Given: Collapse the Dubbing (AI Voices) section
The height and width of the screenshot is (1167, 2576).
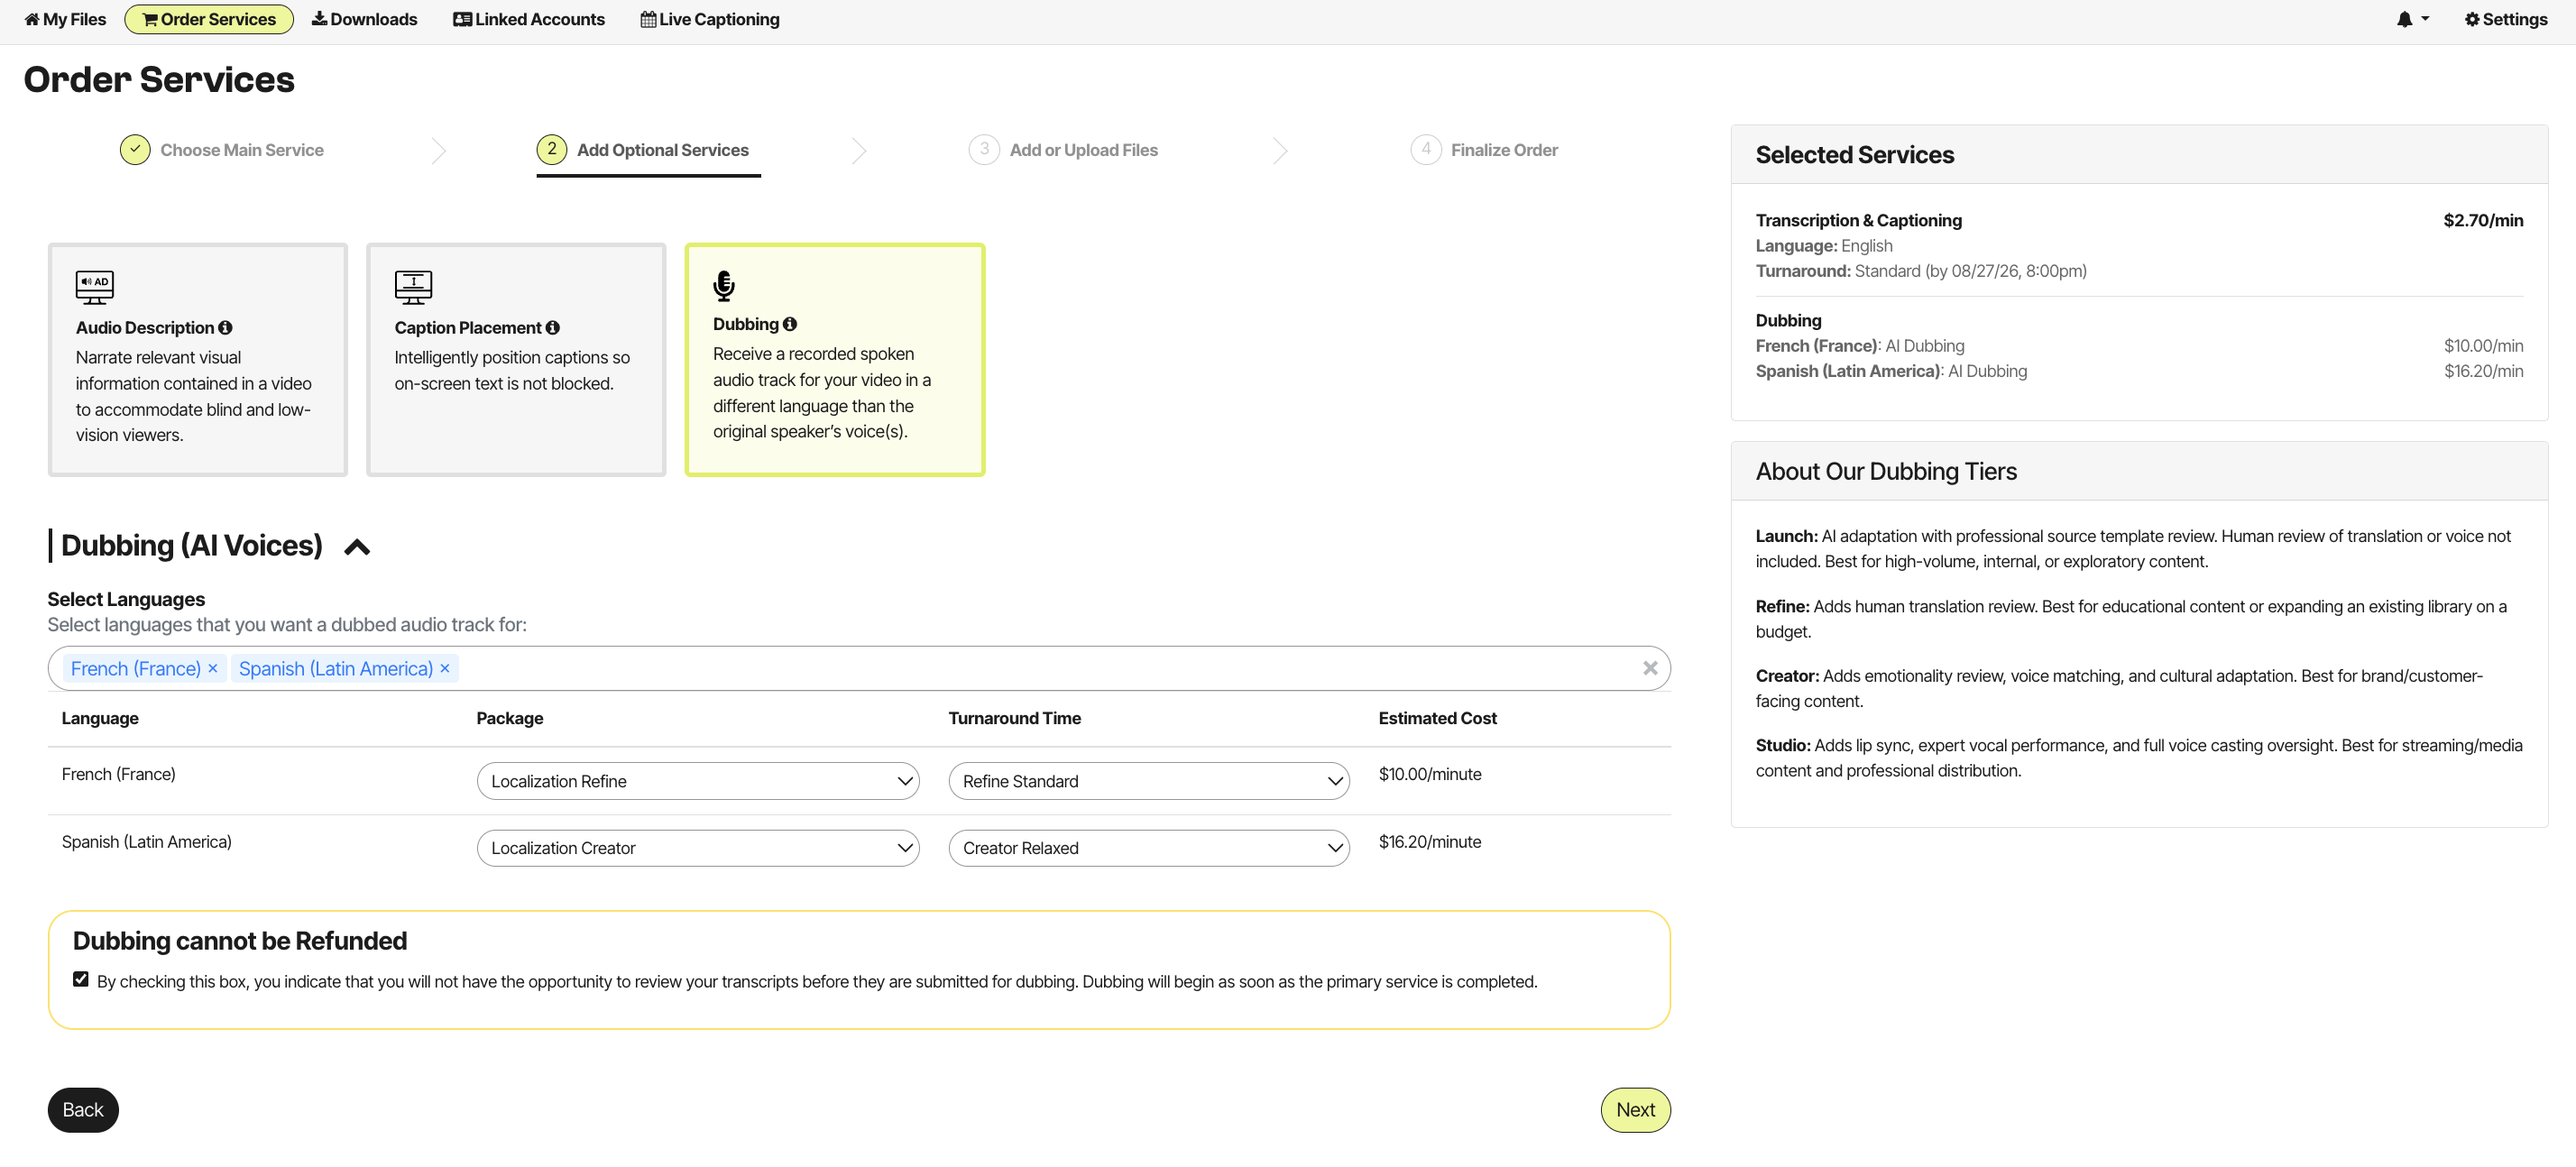Looking at the screenshot, I should [357, 547].
